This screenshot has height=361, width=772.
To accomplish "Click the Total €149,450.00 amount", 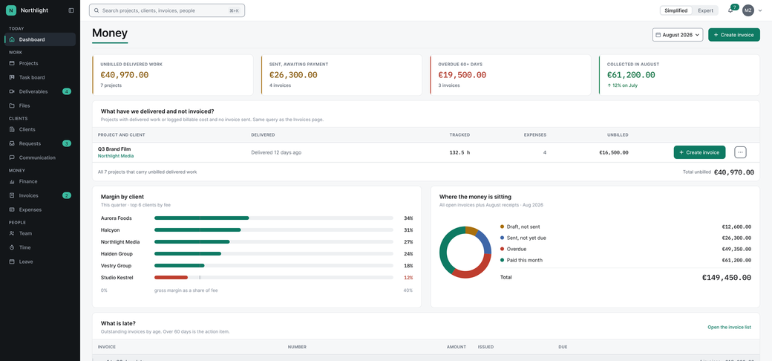I will click(x=727, y=277).
